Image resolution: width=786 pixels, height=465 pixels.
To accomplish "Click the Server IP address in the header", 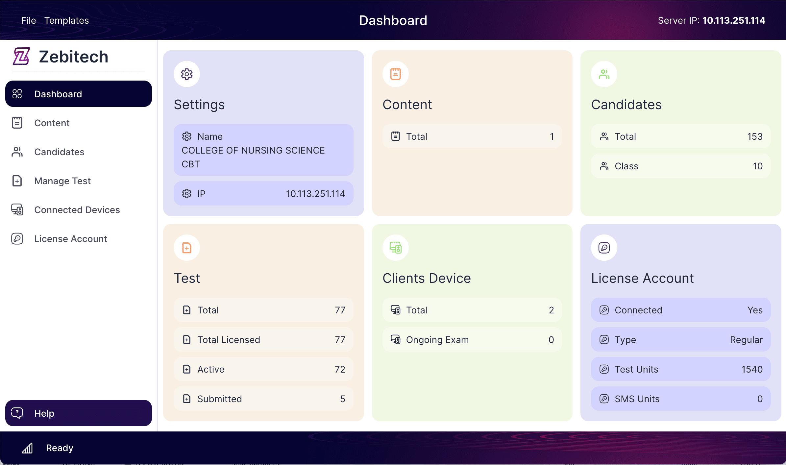I will tap(734, 20).
